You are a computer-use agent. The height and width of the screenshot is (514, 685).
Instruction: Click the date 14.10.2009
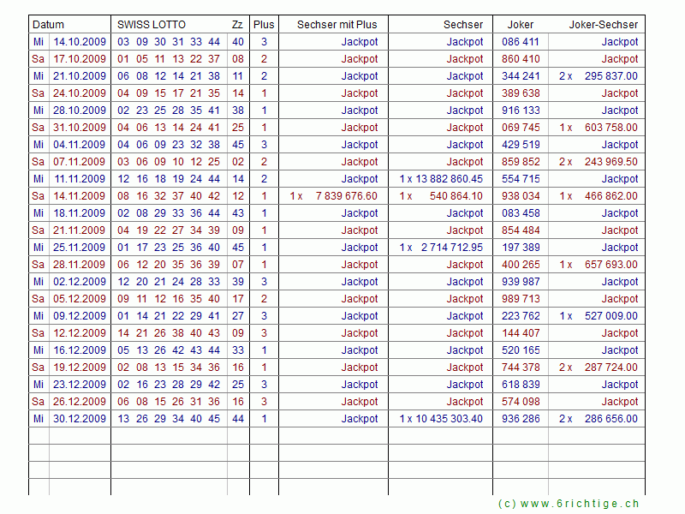[80, 42]
